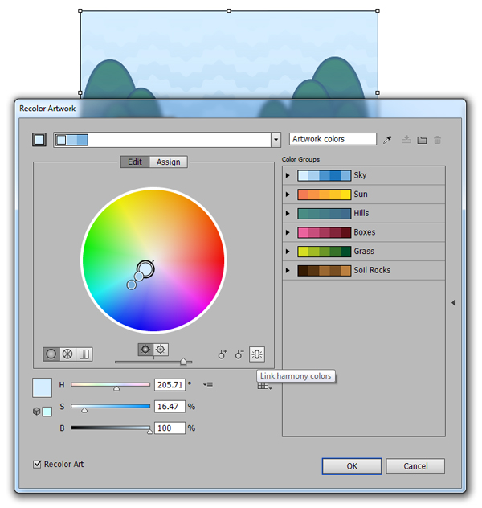This screenshot has width=482, height=508.
Task: Select the Grass color group swatches
Action: tap(325, 252)
